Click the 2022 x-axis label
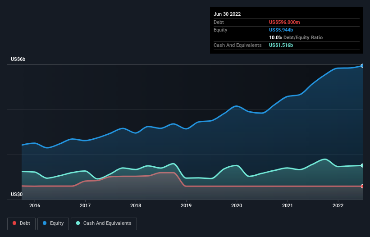 (338, 205)
